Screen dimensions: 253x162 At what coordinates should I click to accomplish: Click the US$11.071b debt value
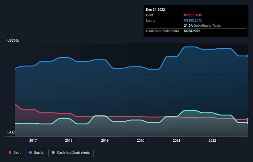[x=193, y=15]
